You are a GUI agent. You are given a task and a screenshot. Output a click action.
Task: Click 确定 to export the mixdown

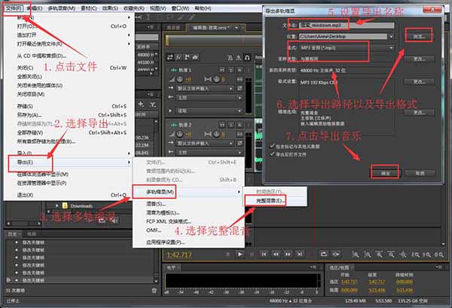click(385, 173)
